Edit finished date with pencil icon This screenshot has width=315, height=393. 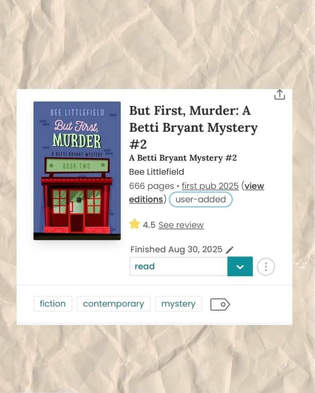tap(230, 250)
